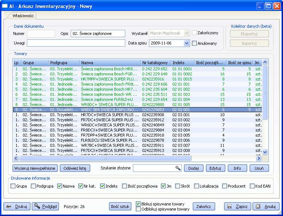283x216 pixels.
Task: Enable printing of Grupa column
Action: (x=13, y=186)
